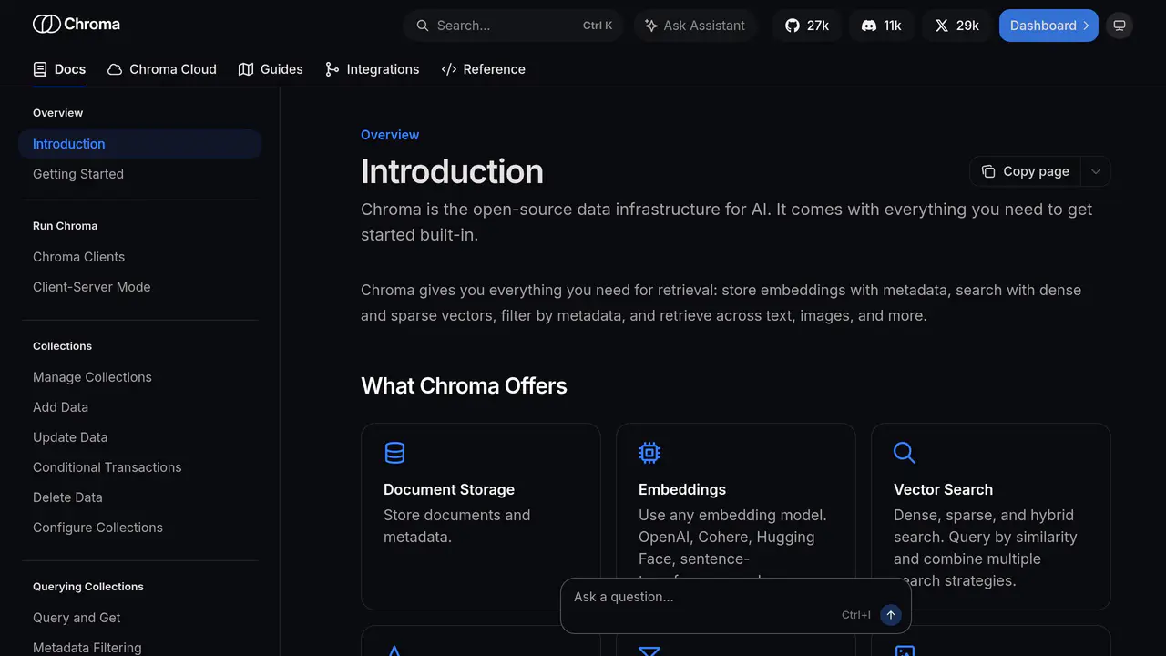Click the Introduction page title
This screenshot has height=656, width=1166.
[452, 171]
